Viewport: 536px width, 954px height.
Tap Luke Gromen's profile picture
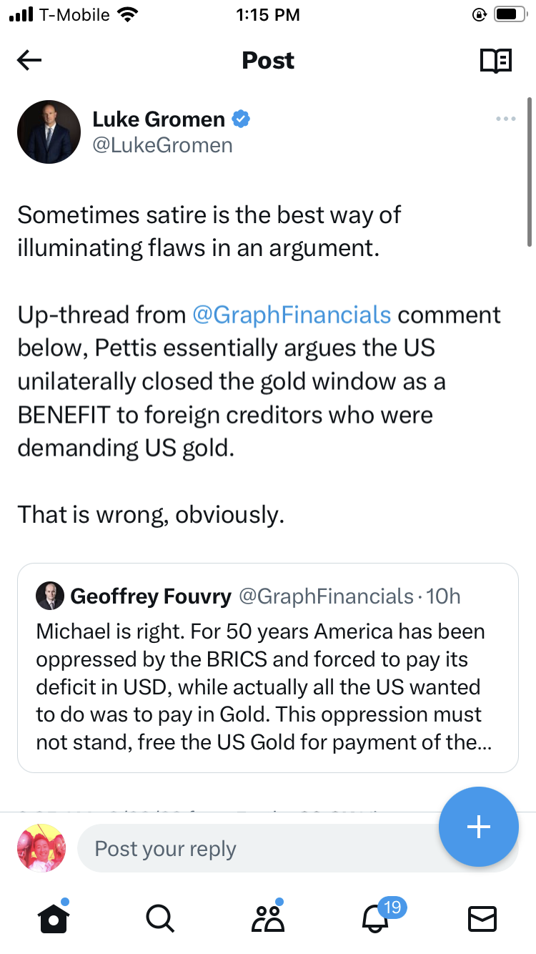[49, 132]
